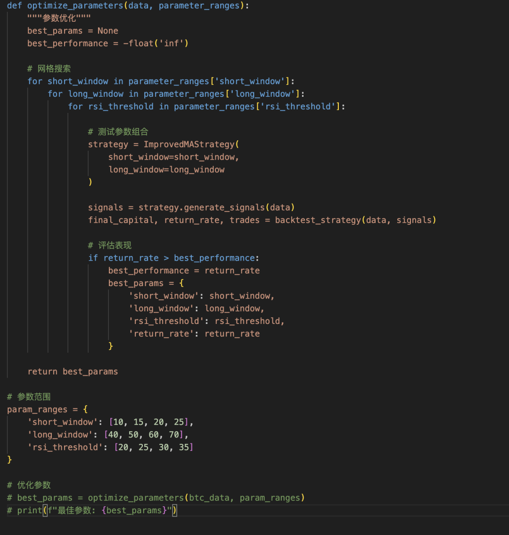The image size is (509, 535).
Task: Click the line best_params = None
Action: pyautogui.click(x=73, y=31)
